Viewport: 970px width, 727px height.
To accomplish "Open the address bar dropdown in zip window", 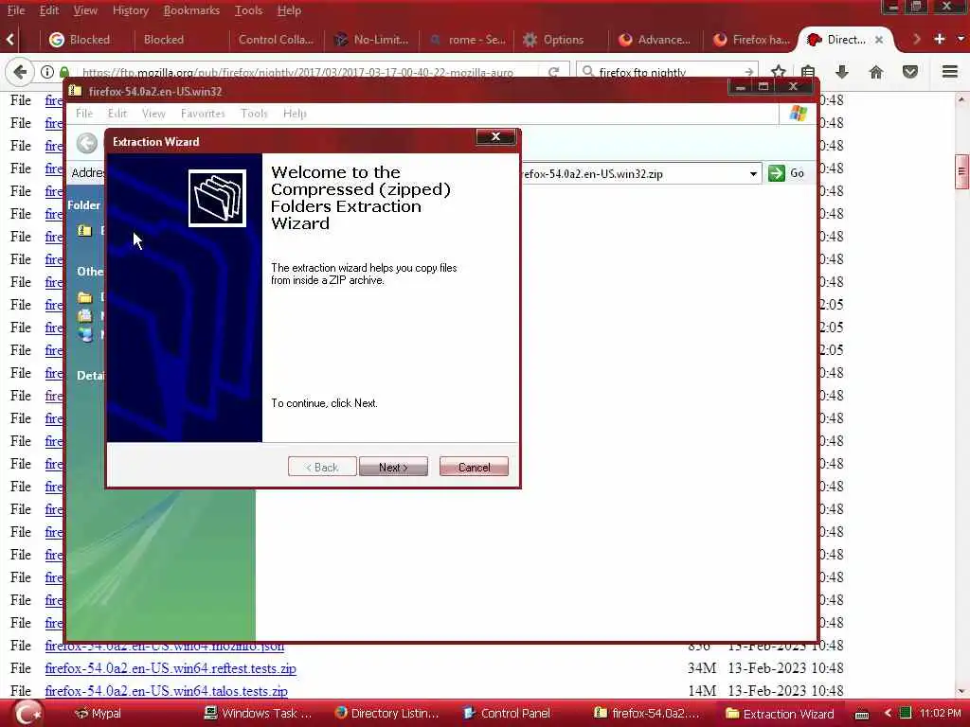I will tap(753, 174).
